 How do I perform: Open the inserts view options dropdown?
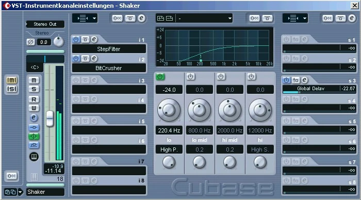(x=85, y=18)
